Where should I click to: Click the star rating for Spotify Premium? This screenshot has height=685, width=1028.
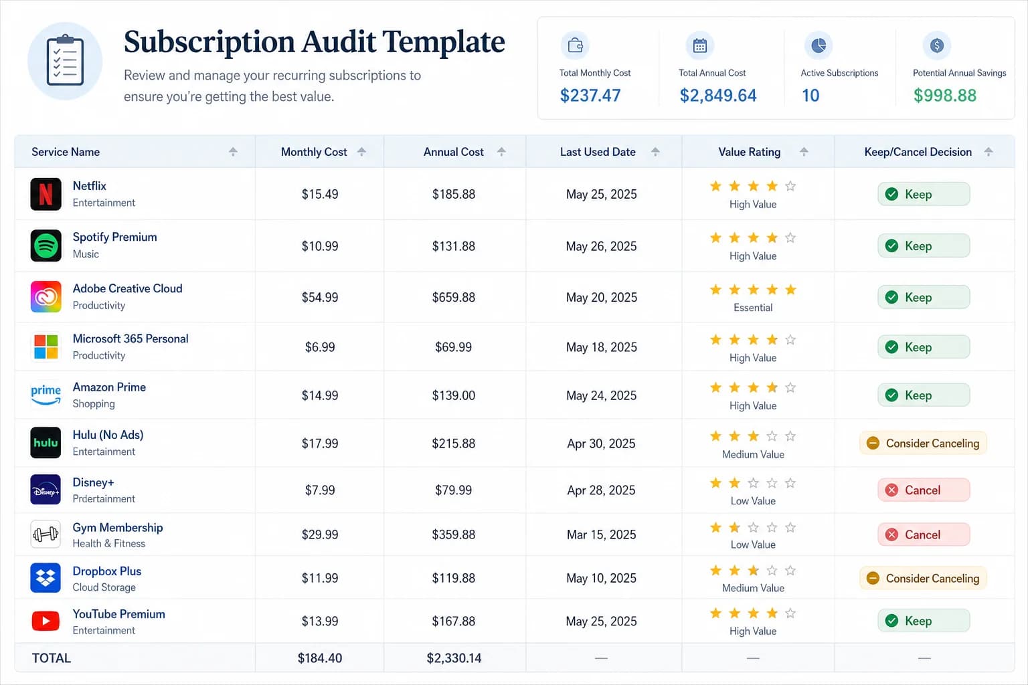tap(753, 237)
